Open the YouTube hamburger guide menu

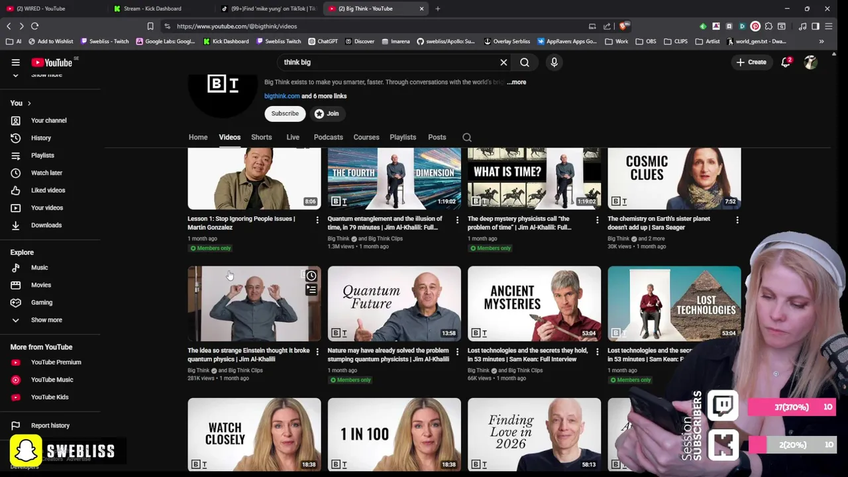[15, 62]
